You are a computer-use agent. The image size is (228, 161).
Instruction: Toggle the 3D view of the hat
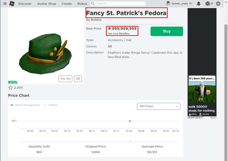78,79
